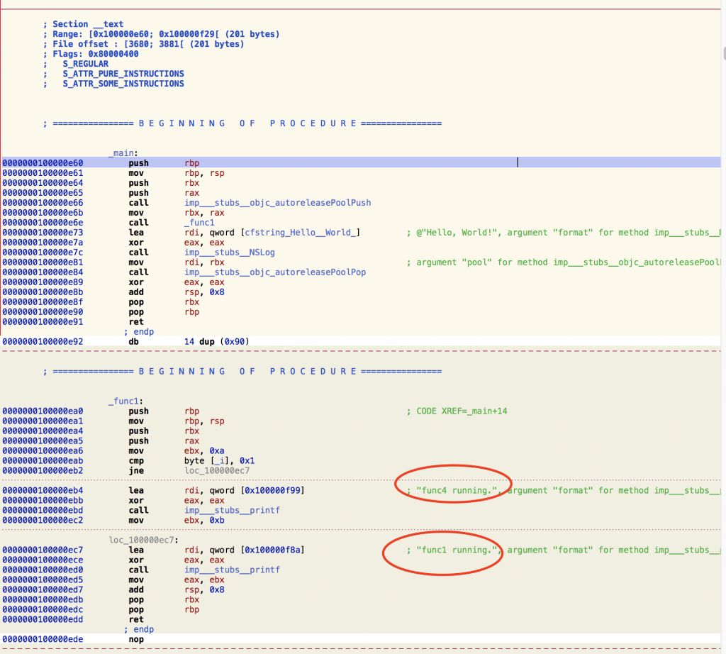Click the File offset comment line
The image size is (726, 654).
[143, 44]
